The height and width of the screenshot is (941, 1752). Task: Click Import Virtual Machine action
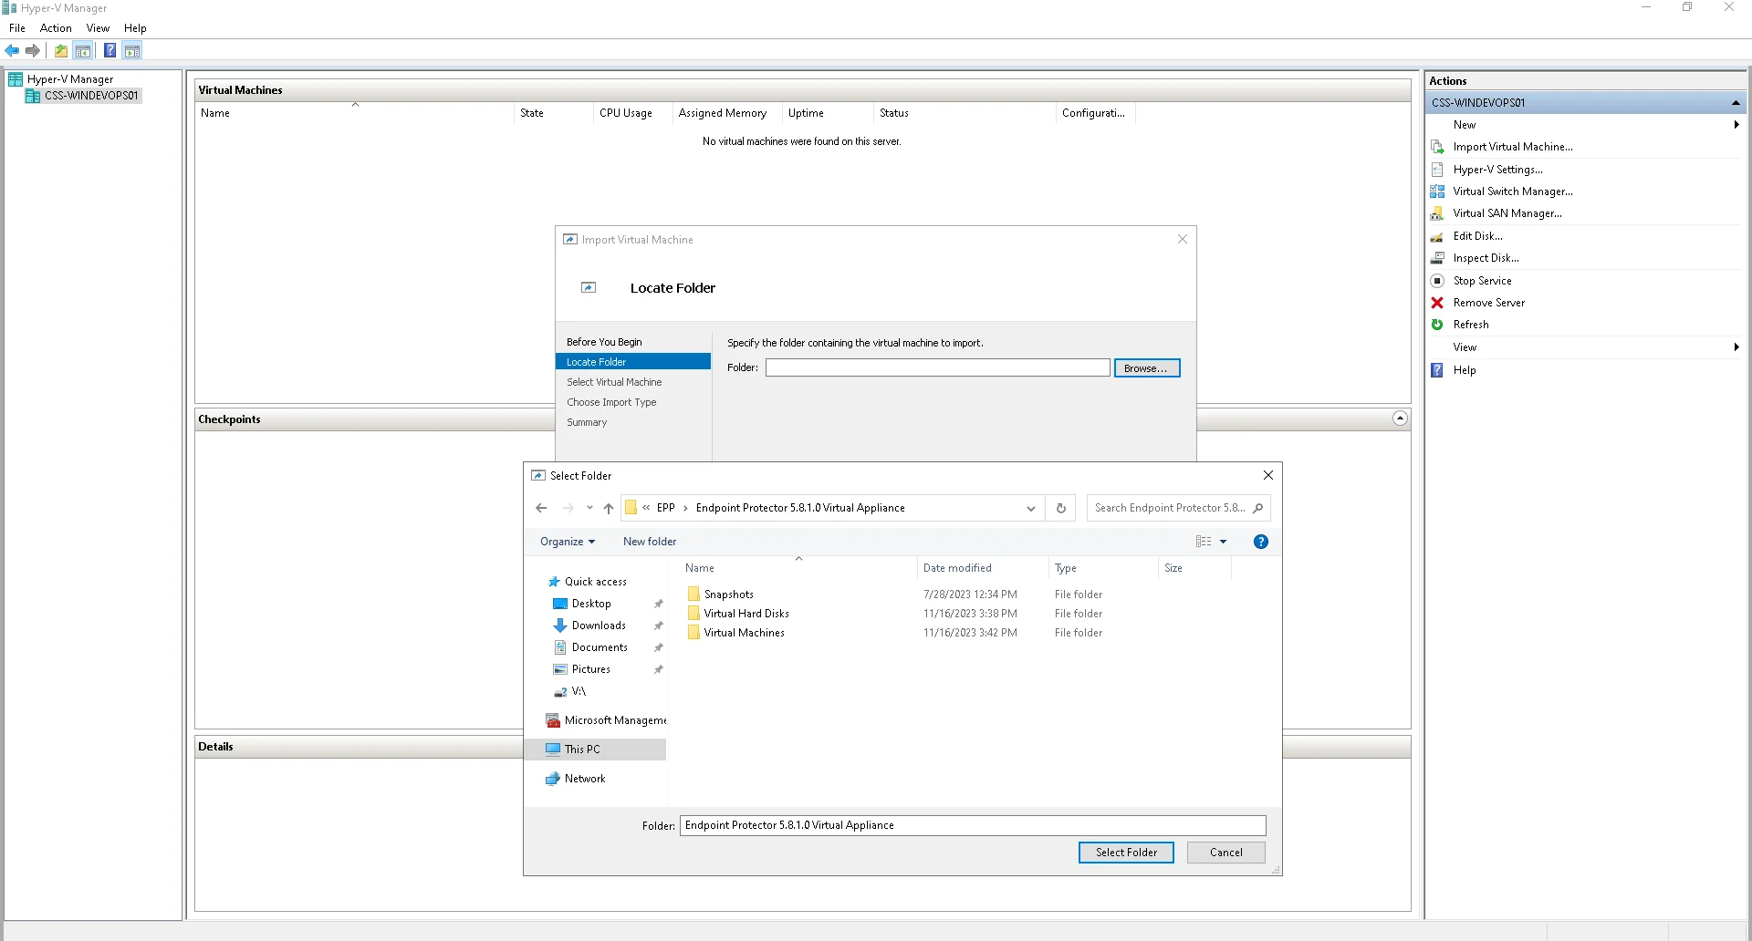(1512, 147)
